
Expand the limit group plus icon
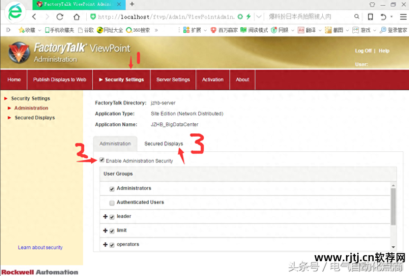point(106,231)
